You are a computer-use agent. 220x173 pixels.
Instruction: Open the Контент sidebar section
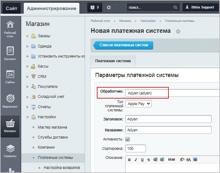pyautogui.click(x=10, y=53)
